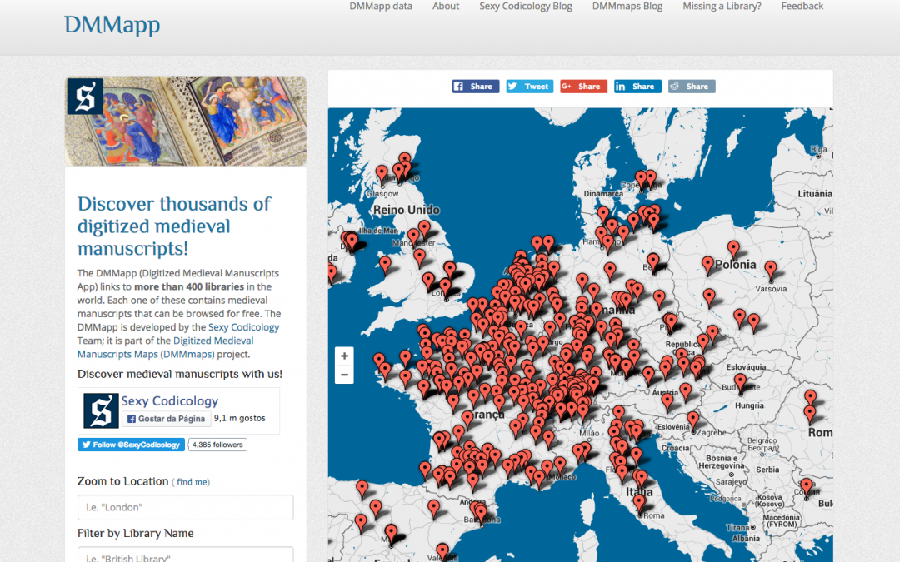
Task: Open the Digitized Medieval Manuscripts Maps link
Action: tap(212, 341)
